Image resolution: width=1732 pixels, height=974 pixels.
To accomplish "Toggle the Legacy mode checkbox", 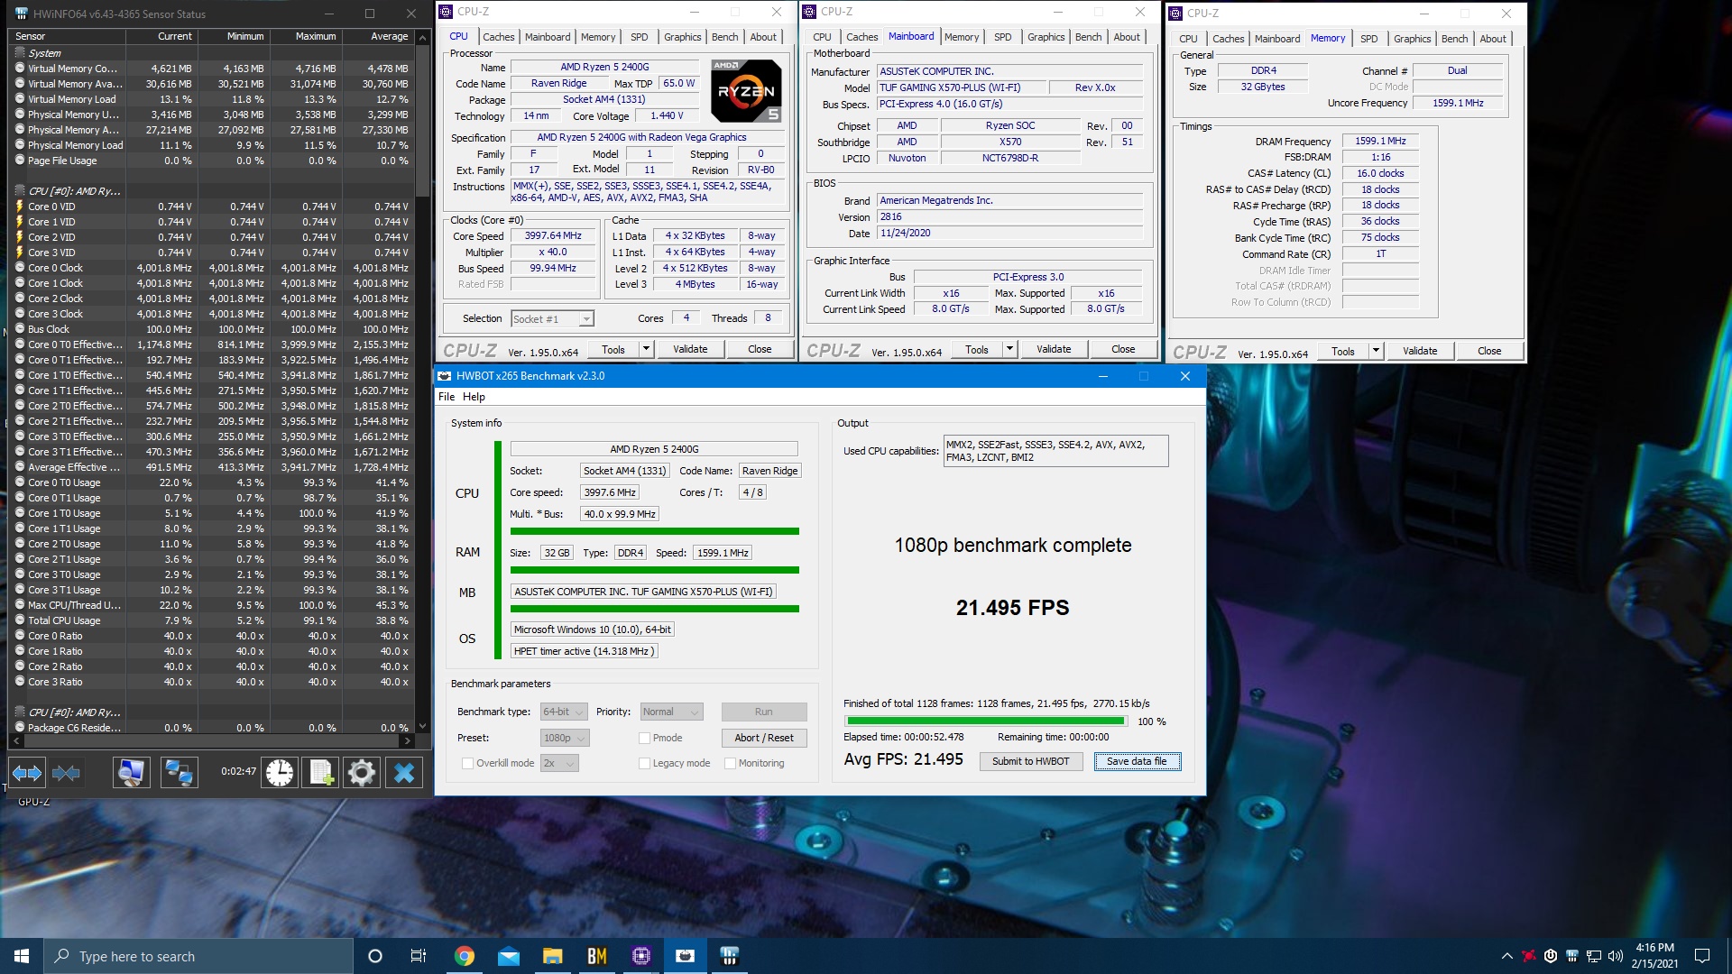I will point(644,763).
